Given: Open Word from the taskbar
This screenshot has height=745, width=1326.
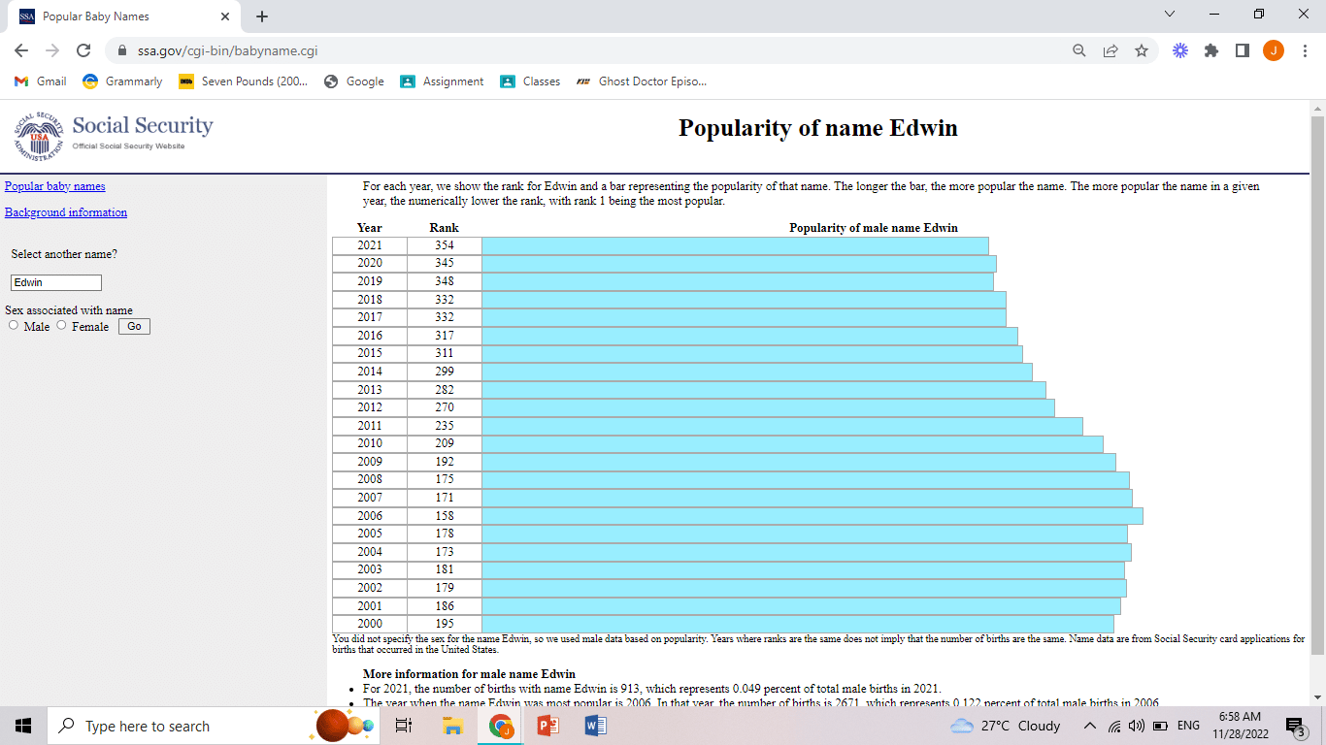Looking at the screenshot, I should click(596, 726).
